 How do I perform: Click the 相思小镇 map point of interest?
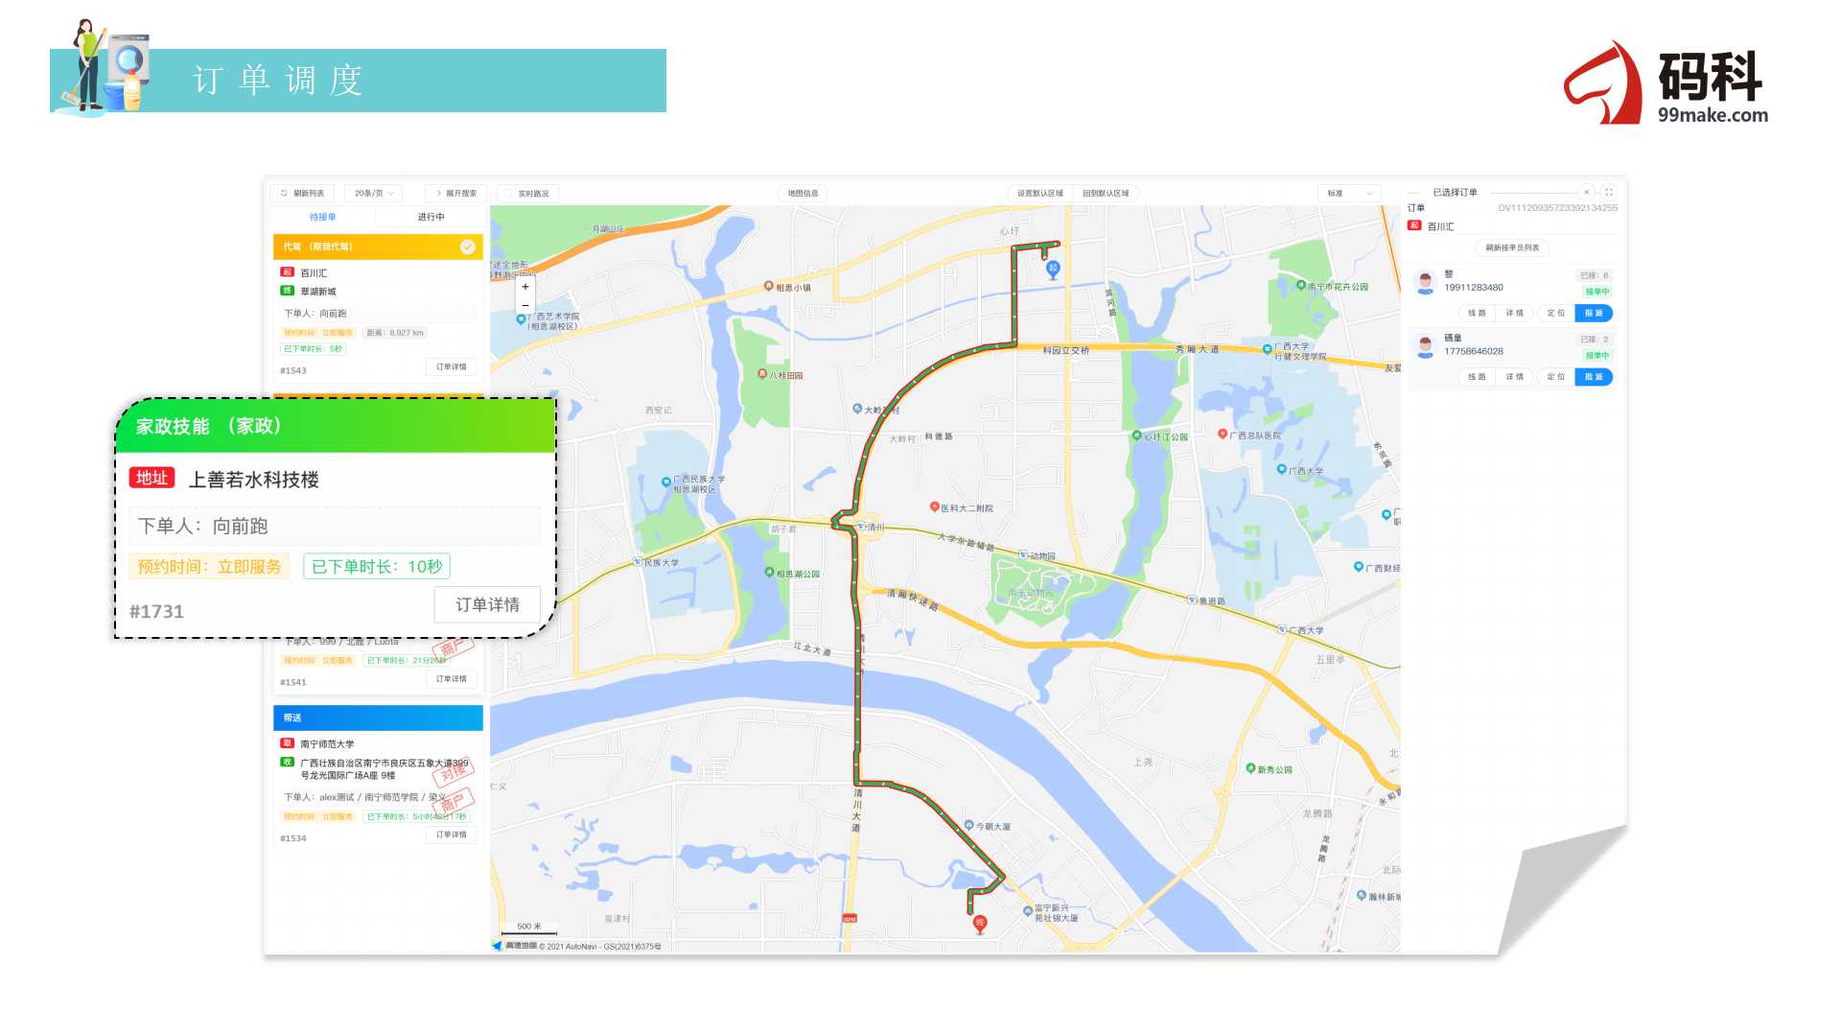[x=787, y=287]
